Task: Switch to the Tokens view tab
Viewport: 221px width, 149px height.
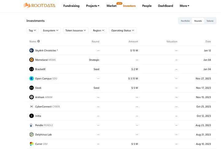Action: coord(210,21)
